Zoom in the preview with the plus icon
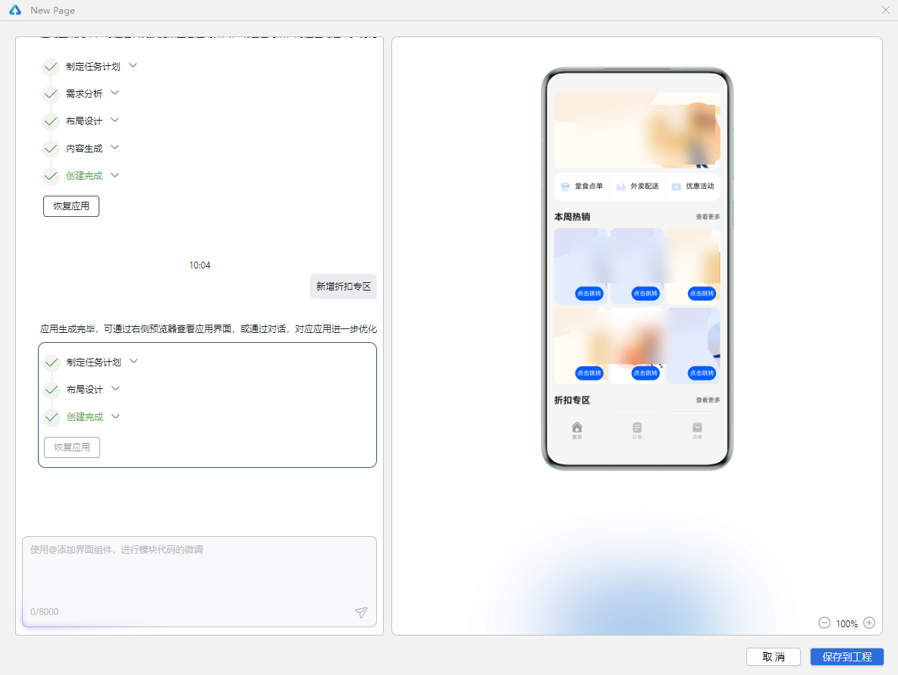The width and height of the screenshot is (898, 675). click(x=868, y=623)
